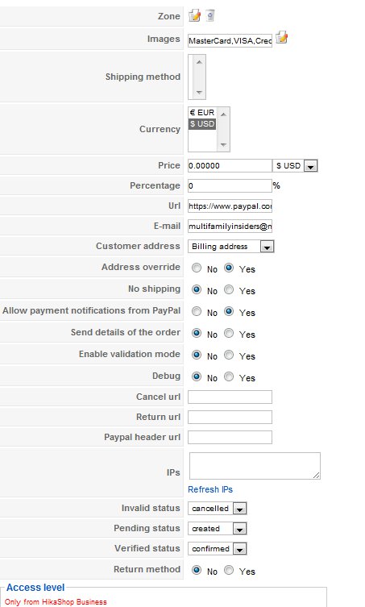Click into the Cancel url field
This screenshot has height=607, width=365.
point(230,397)
